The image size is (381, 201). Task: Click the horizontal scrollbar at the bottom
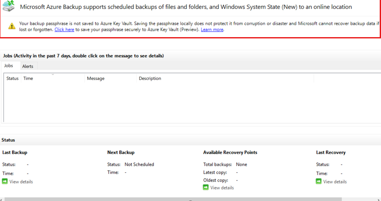click(x=190, y=199)
